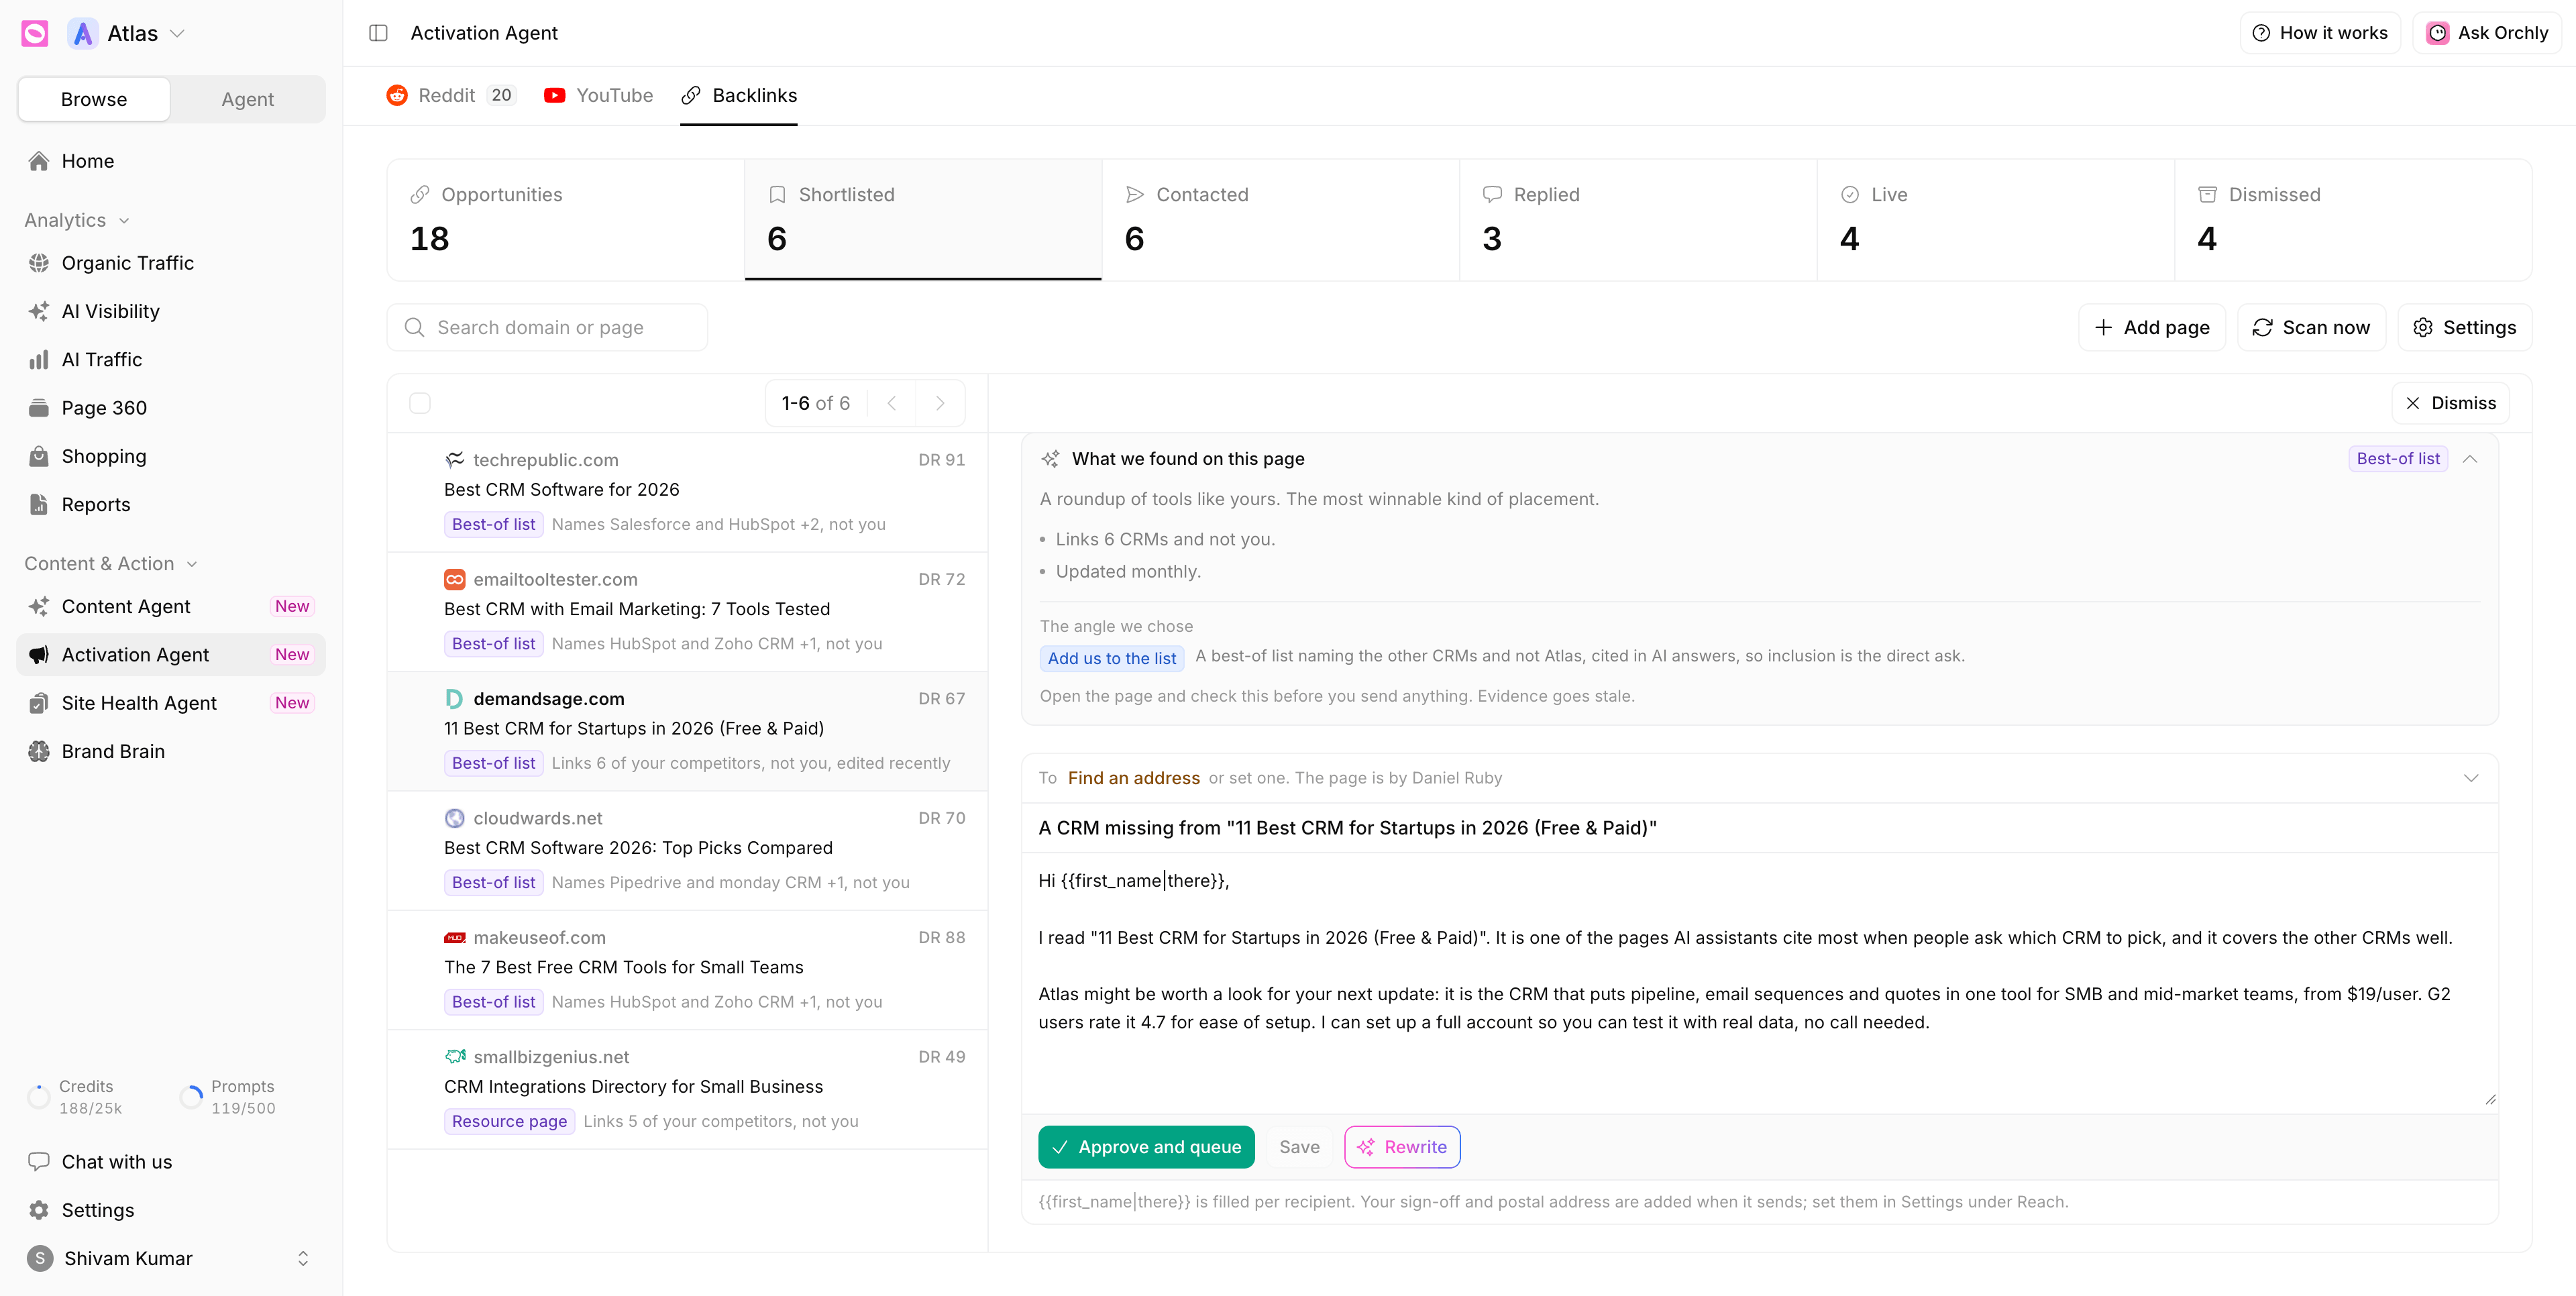Viewport: 2576px width, 1296px height.
Task: Click the Orchly pink logo icon
Action: point(35,34)
